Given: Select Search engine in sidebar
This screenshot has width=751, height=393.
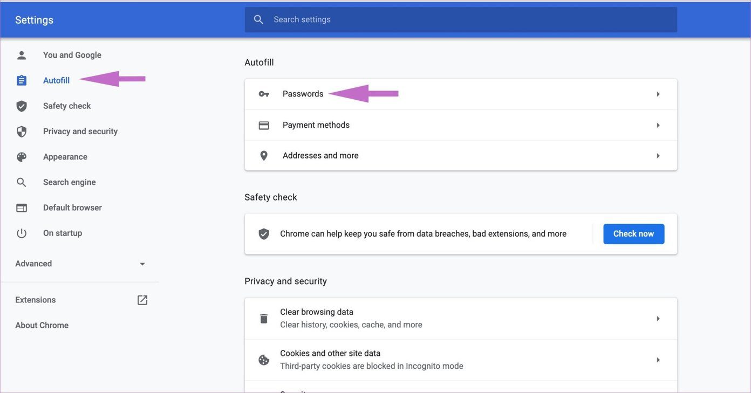Looking at the screenshot, I should tap(70, 182).
